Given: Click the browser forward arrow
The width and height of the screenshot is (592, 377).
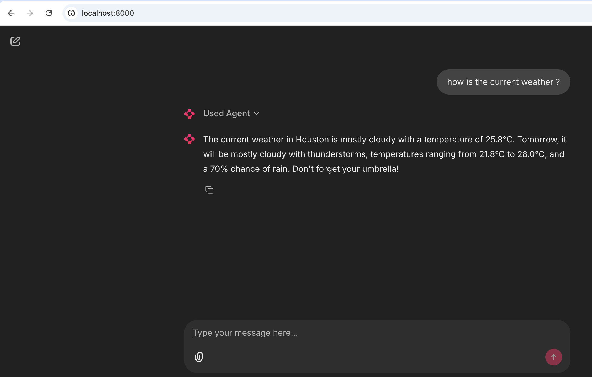Looking at the screenshot, I should coord(30,13).
